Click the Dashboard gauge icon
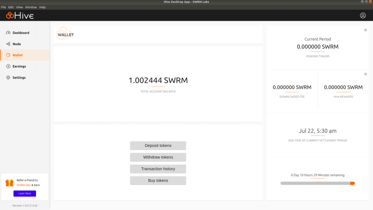 [8, 33]
